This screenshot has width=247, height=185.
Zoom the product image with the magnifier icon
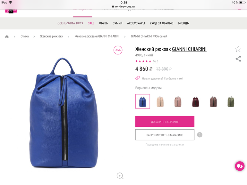(x=120, y=176)
